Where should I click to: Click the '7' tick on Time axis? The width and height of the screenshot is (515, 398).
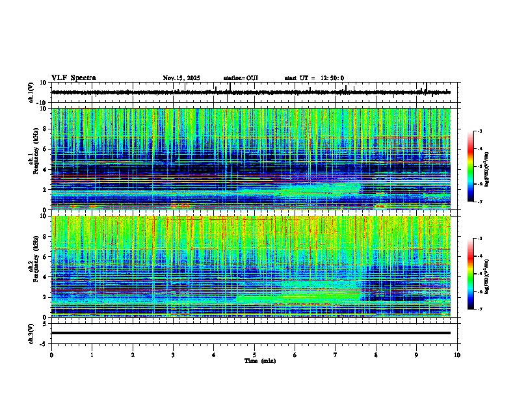click(x=336, y=355)
